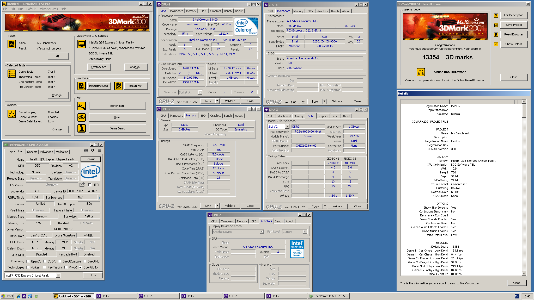The height and width of the screenshot is (300, 534).
Task: Click the ResultBrowser magnifier icon in Pro Tools
Action: coord(82,86)
